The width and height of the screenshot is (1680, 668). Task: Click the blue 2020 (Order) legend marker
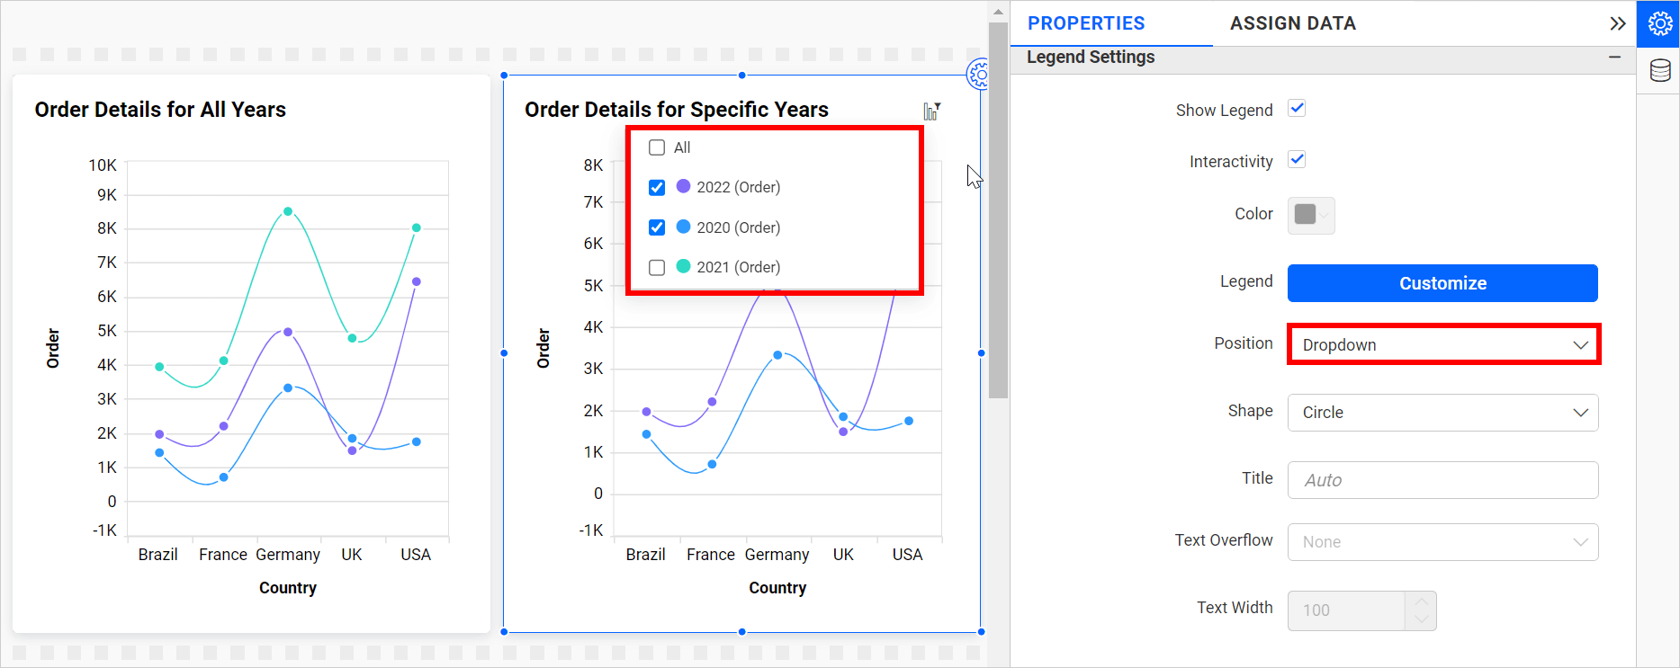(683, 227)
